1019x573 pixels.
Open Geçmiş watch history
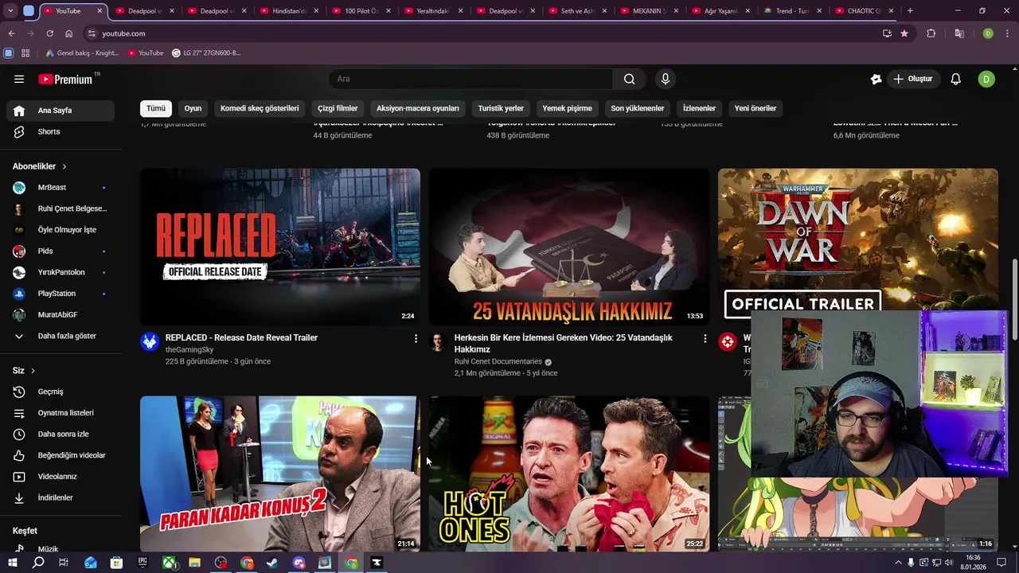(61, 392)
